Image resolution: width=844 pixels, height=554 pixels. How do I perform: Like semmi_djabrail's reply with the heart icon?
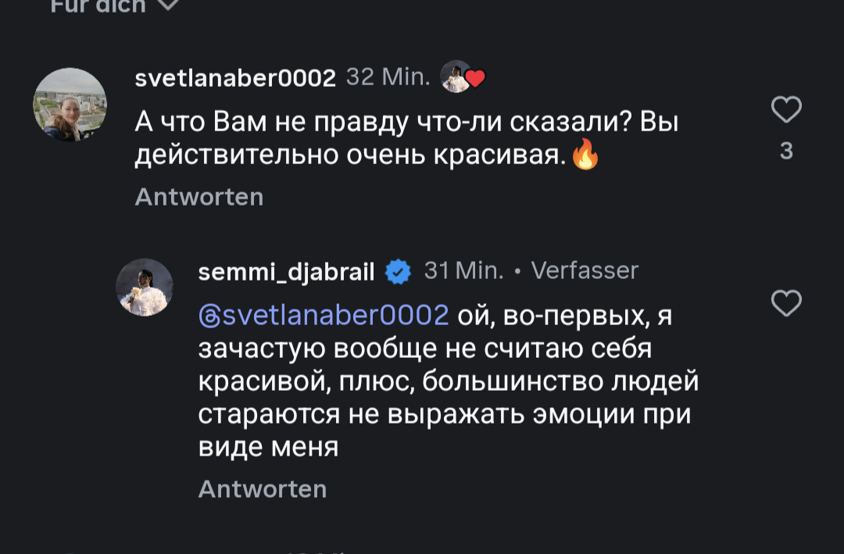[786, 302]
